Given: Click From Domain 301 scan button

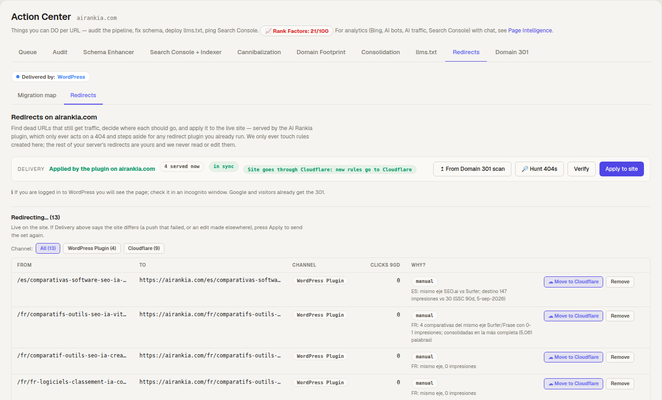Looking at the screenshot, I should [472, 169].
